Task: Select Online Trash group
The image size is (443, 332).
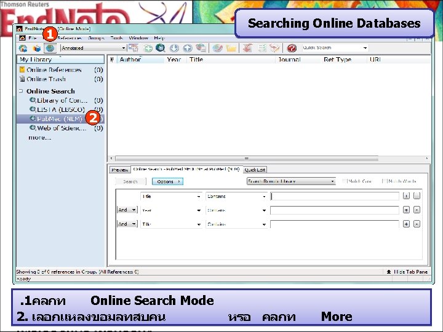Action: [61, 79]
